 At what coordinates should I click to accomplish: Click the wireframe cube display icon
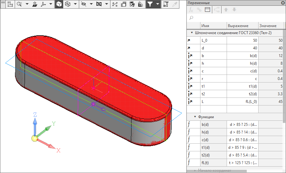coord(67,4)
